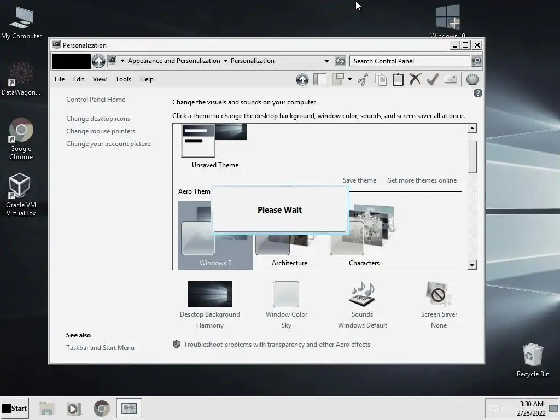Open the DataWagon desktop shortcut
560x420 pixels.
point(21,79)
